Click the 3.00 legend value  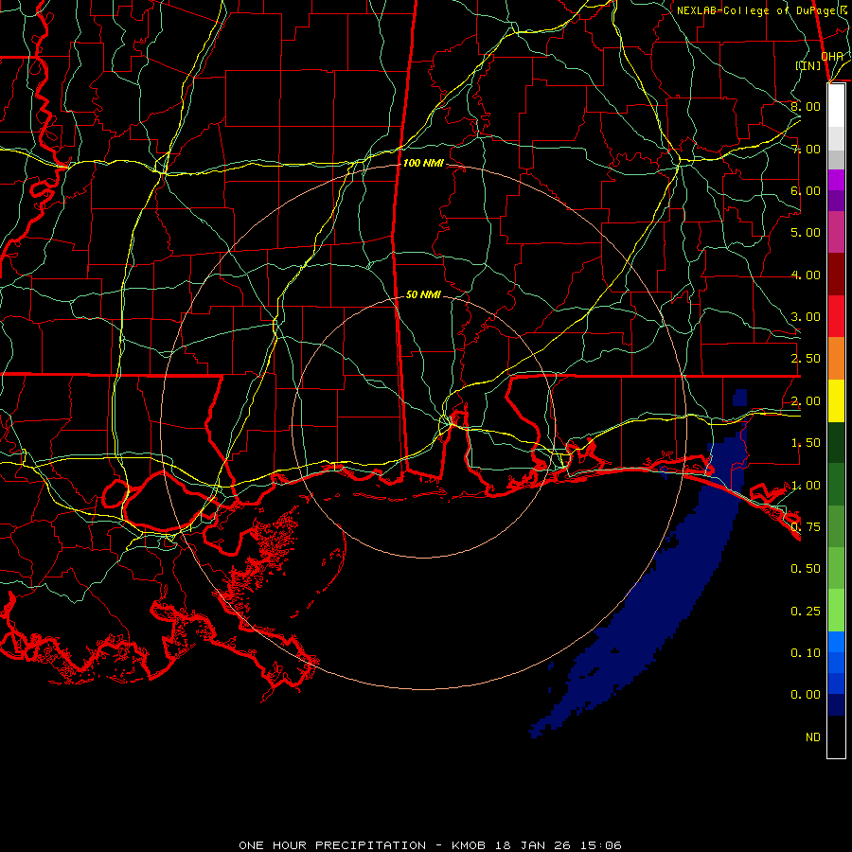[806, 317]
